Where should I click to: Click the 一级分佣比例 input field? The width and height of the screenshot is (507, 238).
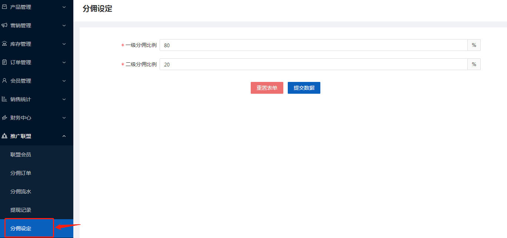pos(313,45)
